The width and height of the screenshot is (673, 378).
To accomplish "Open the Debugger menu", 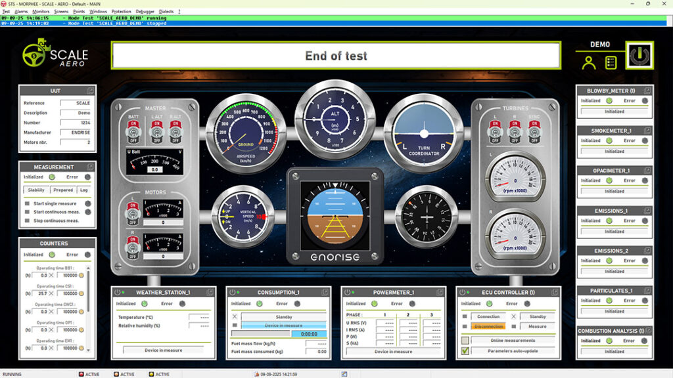I will [x=145, y=12].
